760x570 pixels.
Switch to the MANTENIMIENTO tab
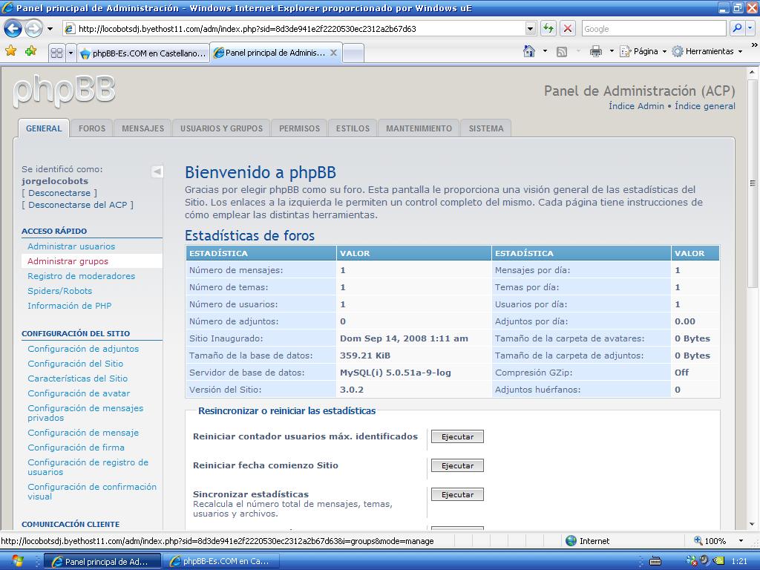(419, 128)
